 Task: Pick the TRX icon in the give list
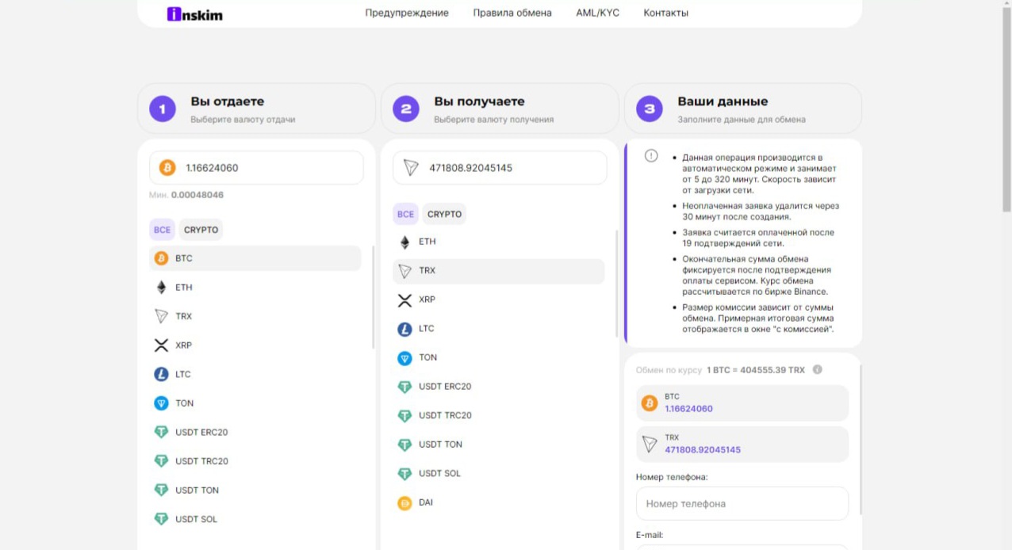pyautogui.click(x=161, y=316)
